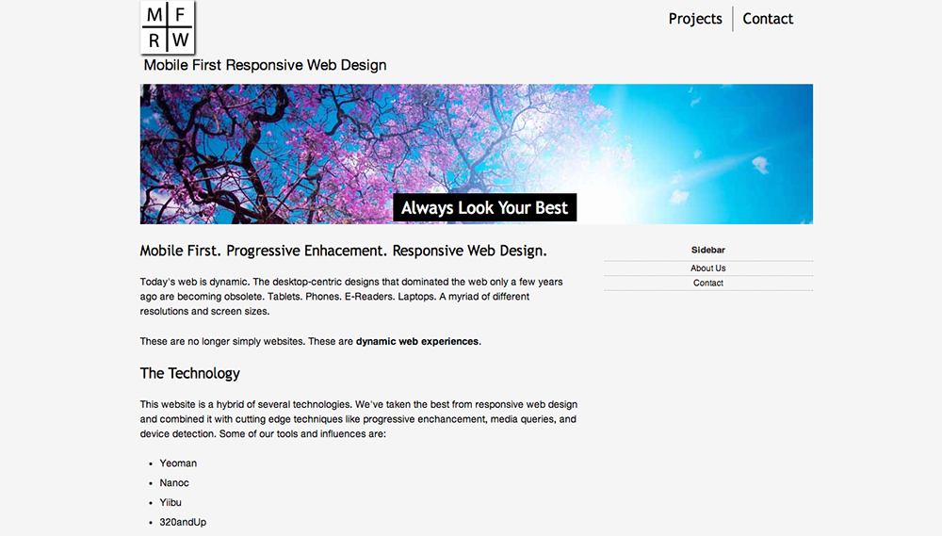This screenshot has height=536, width=942.
Task: Click the Nanoc list item
Action: 174,482
